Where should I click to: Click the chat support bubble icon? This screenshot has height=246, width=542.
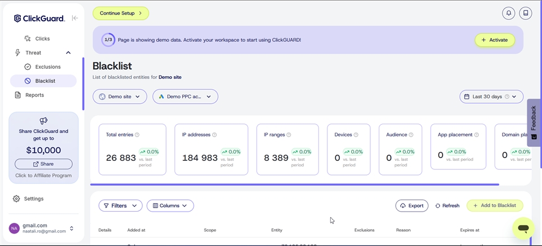click(x=523, y=229)
